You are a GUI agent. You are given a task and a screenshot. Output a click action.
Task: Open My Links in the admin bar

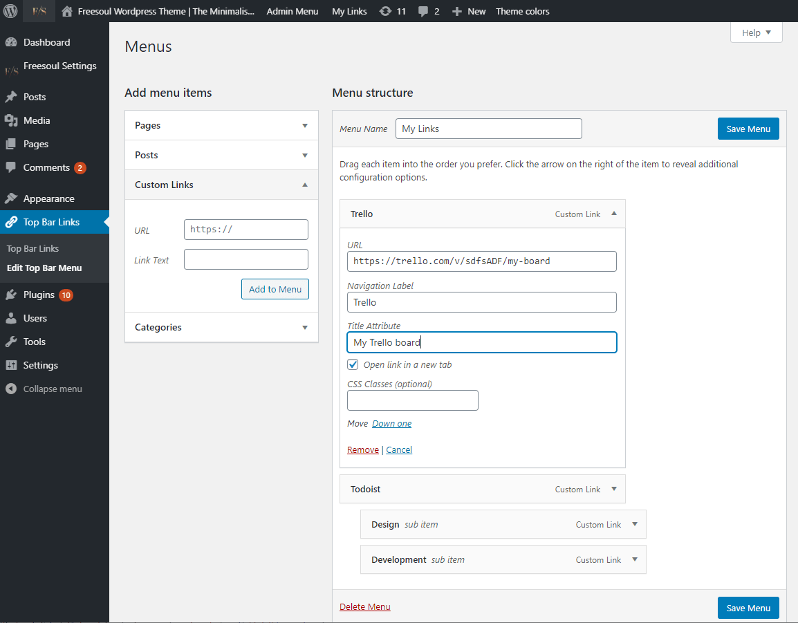coord(349,11)
